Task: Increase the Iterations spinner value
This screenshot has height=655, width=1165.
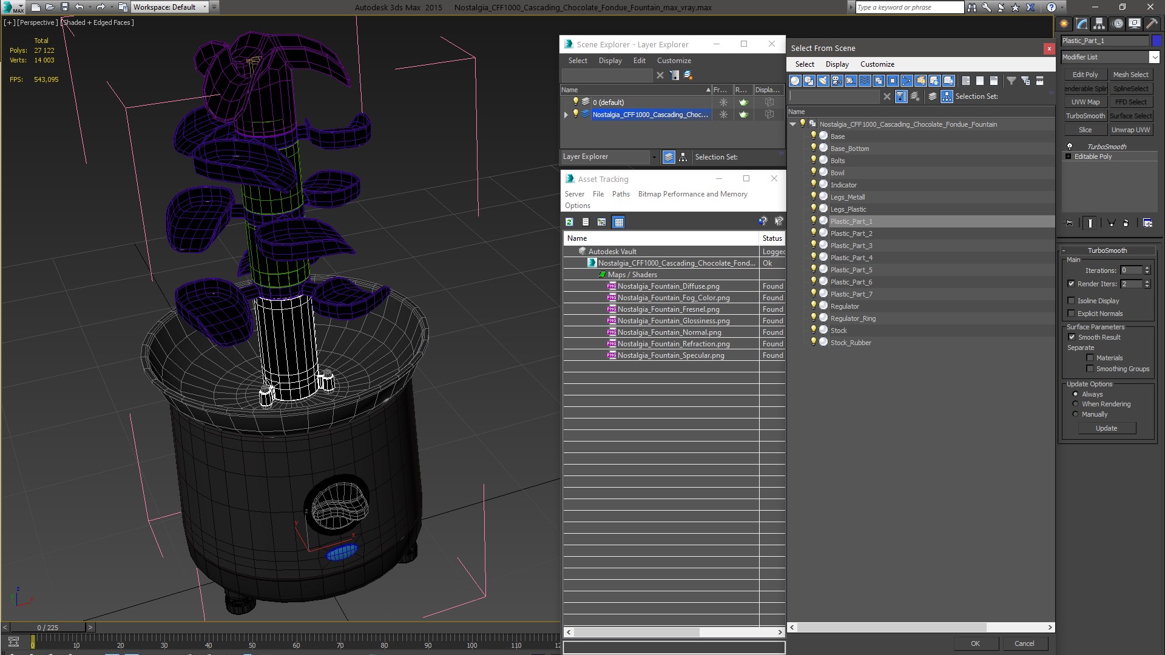Action: point(1147,268)
